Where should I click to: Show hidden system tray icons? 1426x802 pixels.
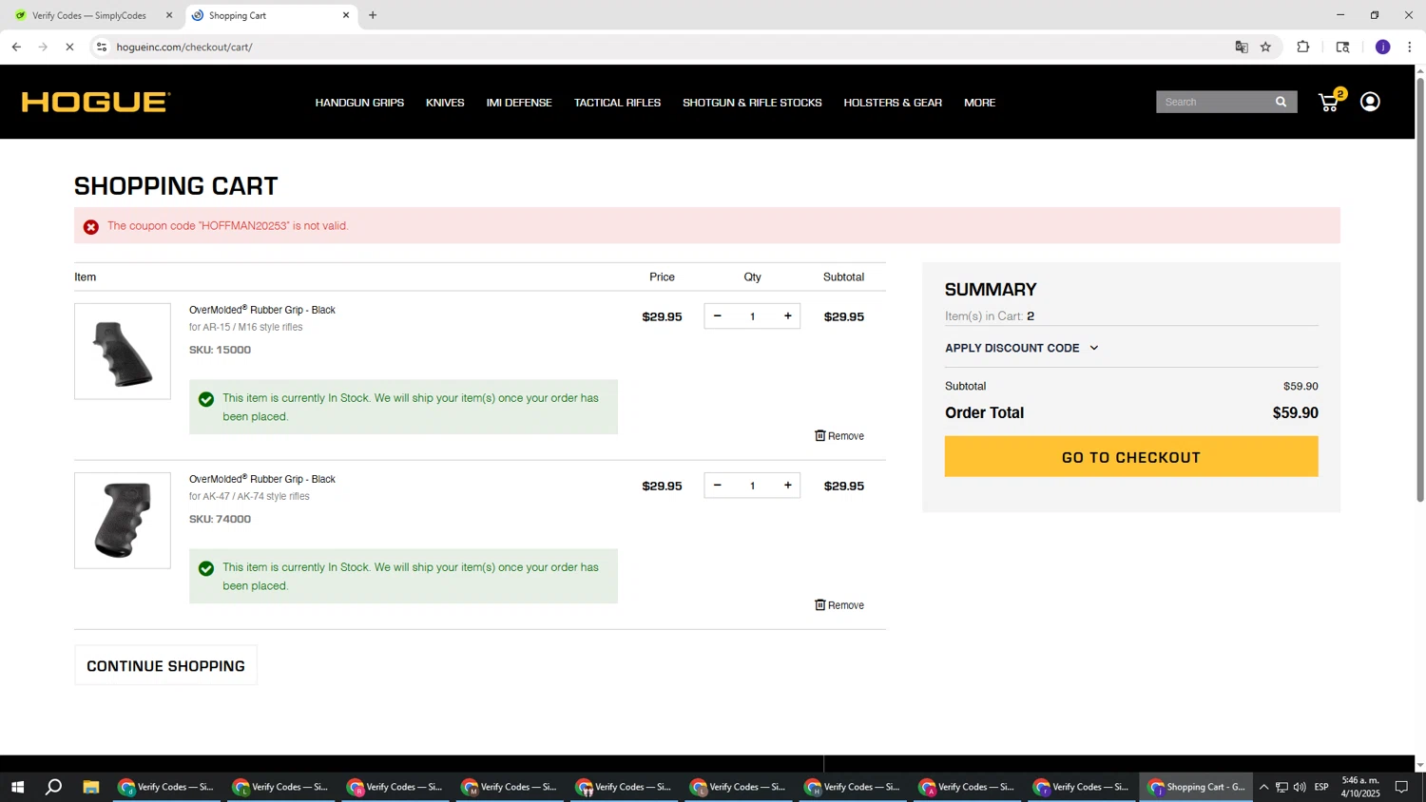(x=1263, y=787)
